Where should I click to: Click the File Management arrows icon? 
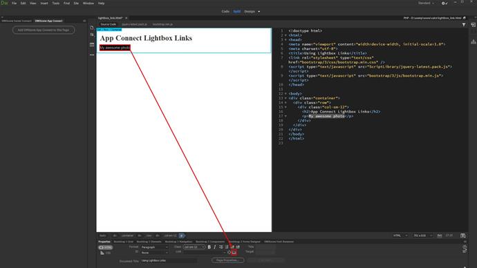pyautogui.click(x=92, y=35)
